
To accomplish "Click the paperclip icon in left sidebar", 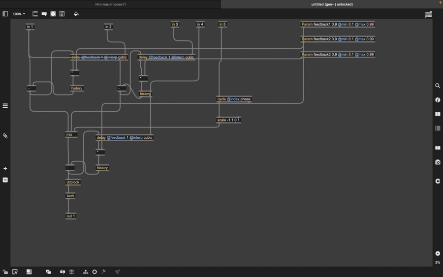I will point(5,136).
